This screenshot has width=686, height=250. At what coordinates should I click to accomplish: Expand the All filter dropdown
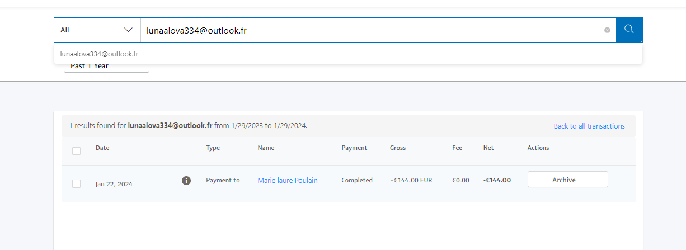(97, 30)
